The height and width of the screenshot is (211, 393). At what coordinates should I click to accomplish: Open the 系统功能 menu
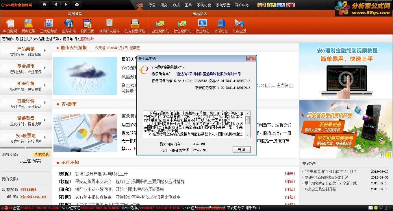204,5
